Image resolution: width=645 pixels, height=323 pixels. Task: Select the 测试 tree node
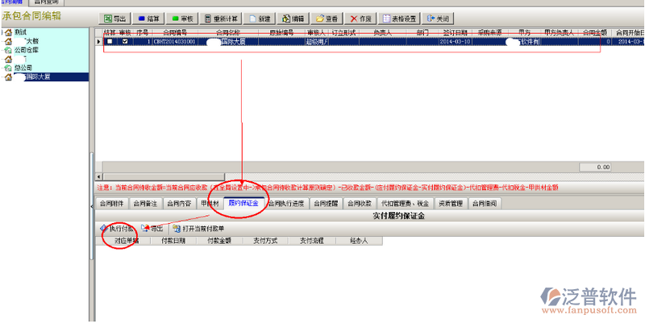21,32
